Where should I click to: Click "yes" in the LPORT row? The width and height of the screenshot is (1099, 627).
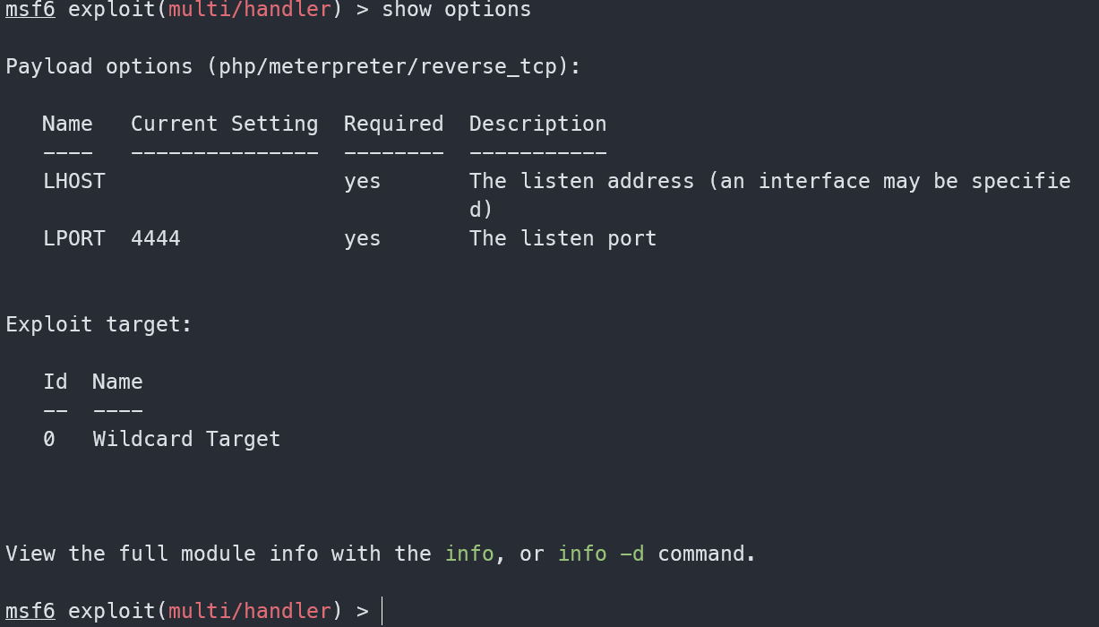click(362, 238)
